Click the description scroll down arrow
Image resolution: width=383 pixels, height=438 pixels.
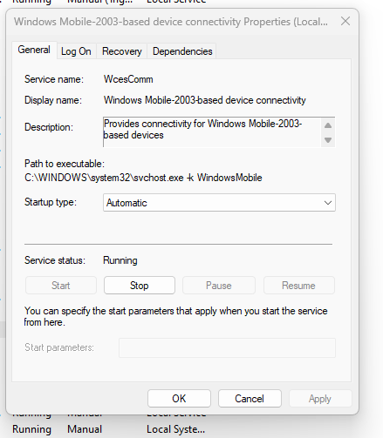coord(328,140)
